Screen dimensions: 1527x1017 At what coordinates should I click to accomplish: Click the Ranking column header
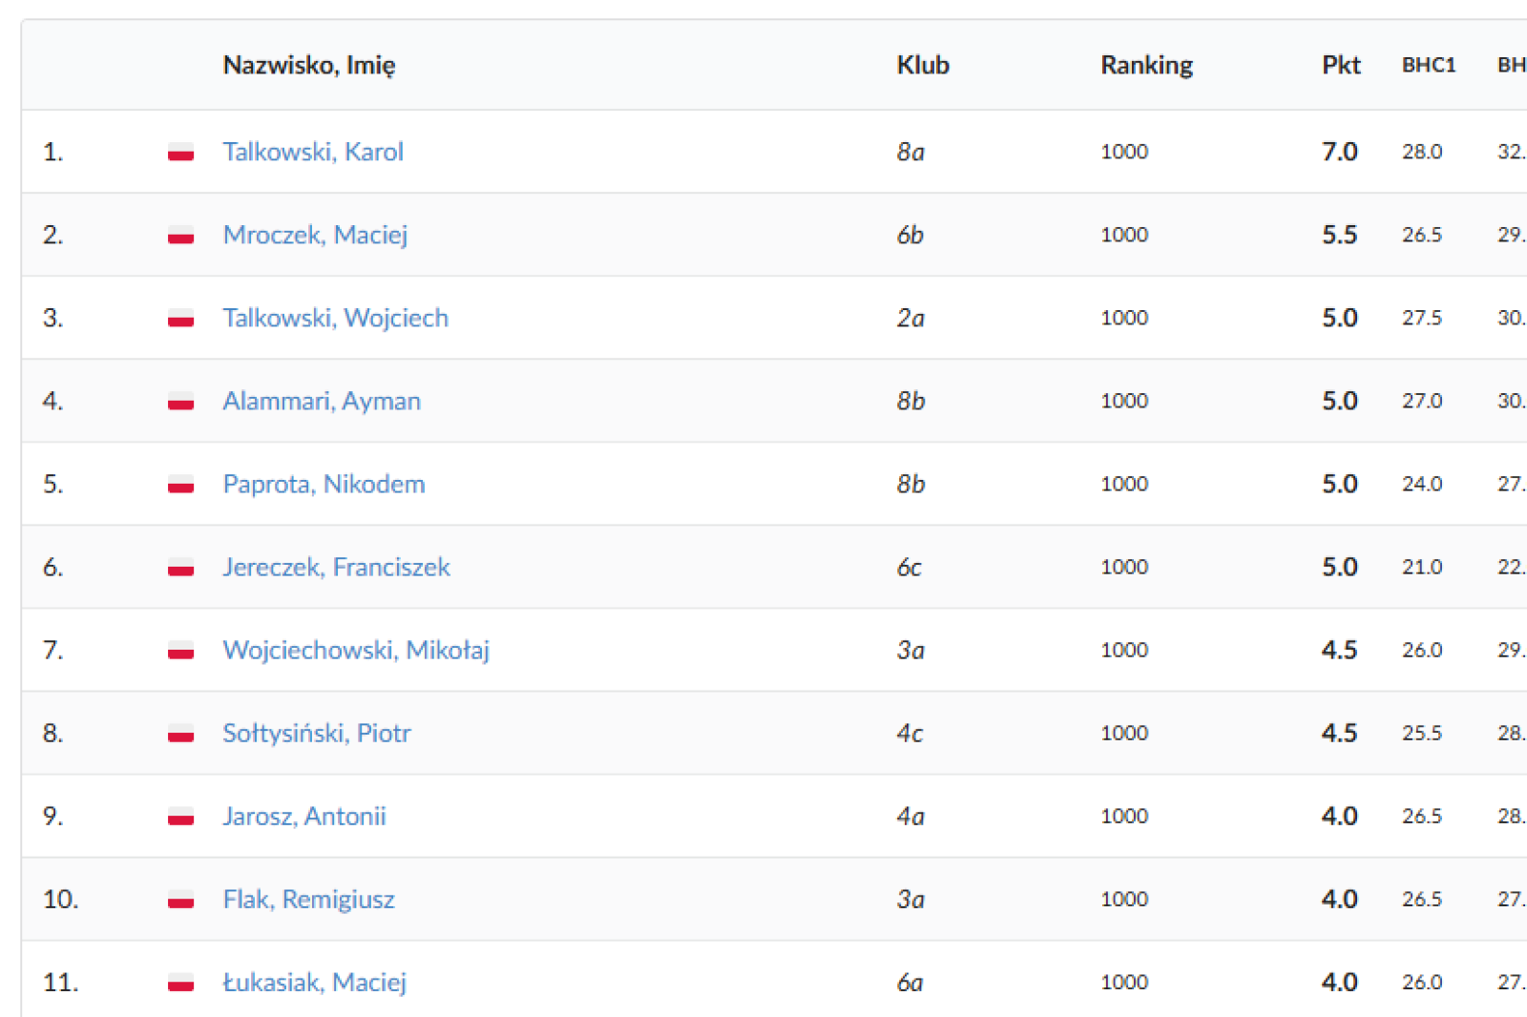(x=1146, y=65)
